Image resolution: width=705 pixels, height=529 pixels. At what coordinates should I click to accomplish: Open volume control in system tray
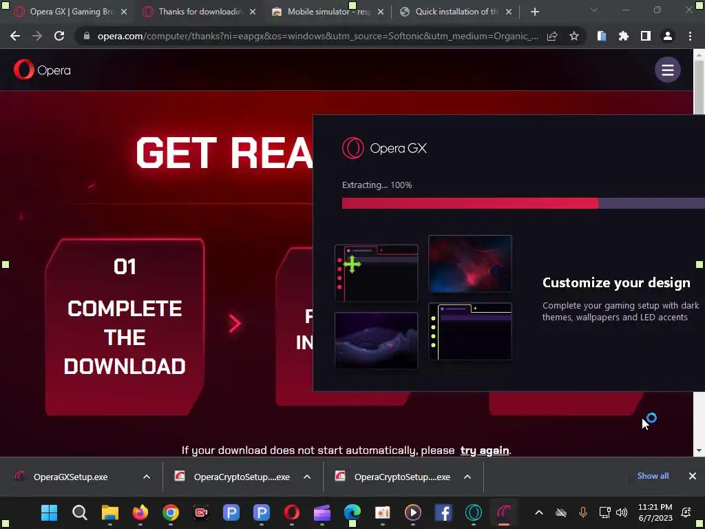tap(622, 512)
